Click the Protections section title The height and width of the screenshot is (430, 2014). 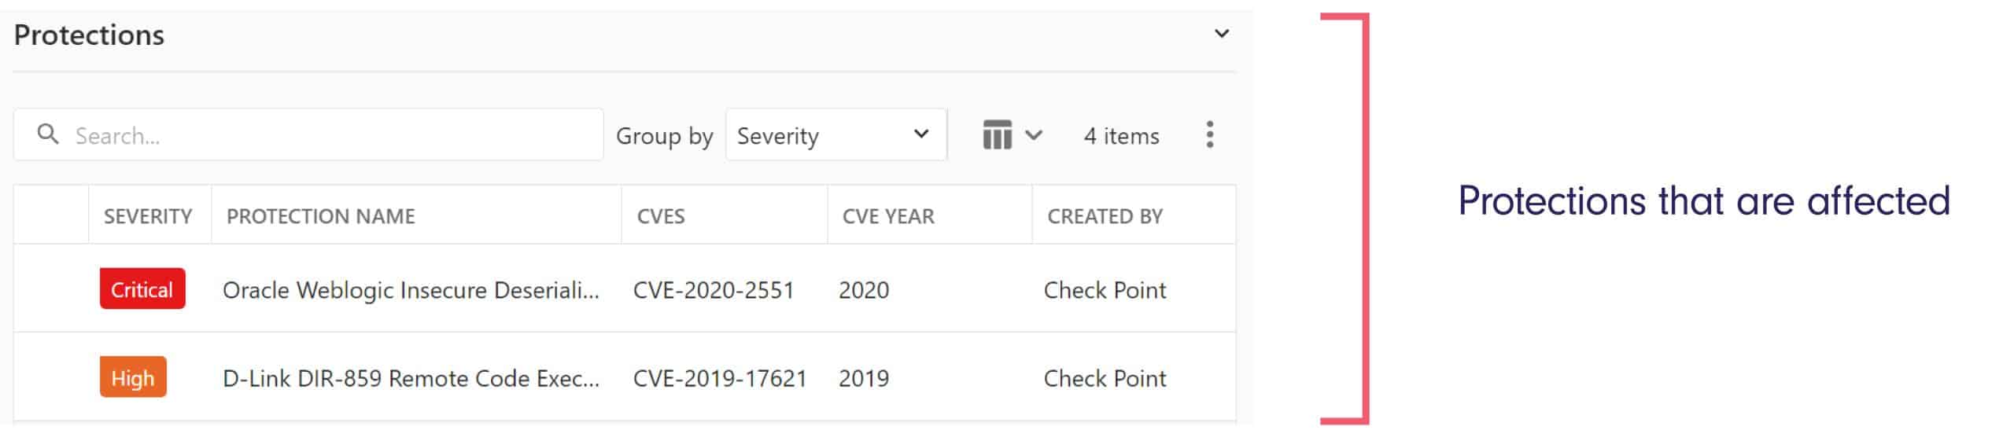coord(89,35)
